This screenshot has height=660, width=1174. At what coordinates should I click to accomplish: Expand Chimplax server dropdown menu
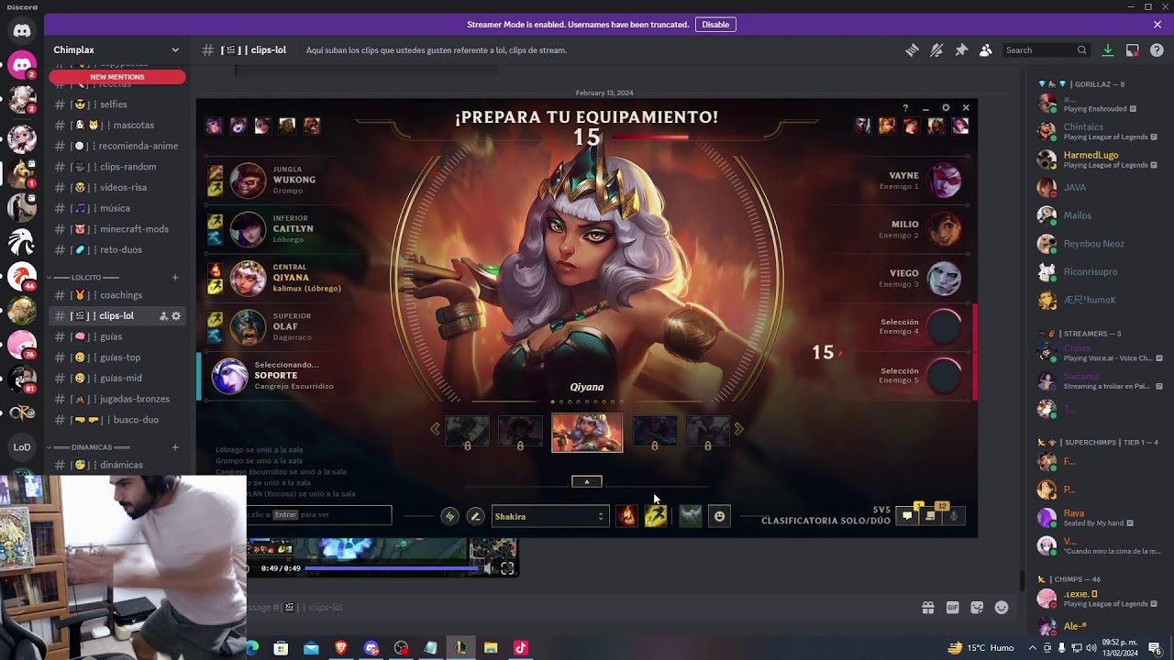tap(175, 49)
